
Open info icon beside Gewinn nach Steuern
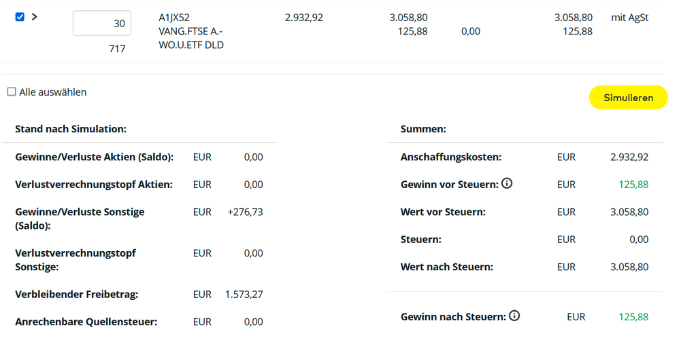(x=514, y=316)
